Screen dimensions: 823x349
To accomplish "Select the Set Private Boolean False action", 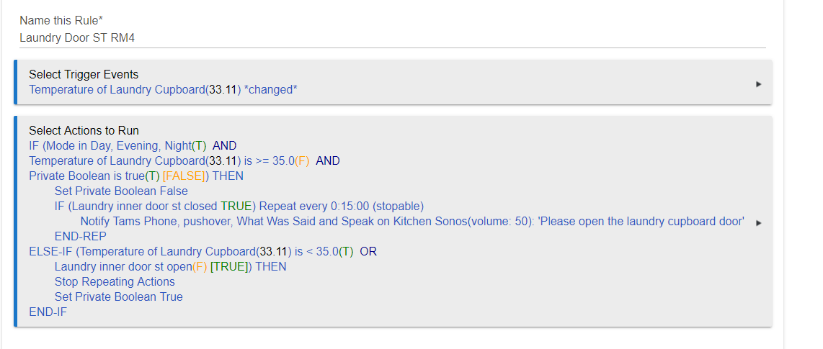I will tap(121, 191).
